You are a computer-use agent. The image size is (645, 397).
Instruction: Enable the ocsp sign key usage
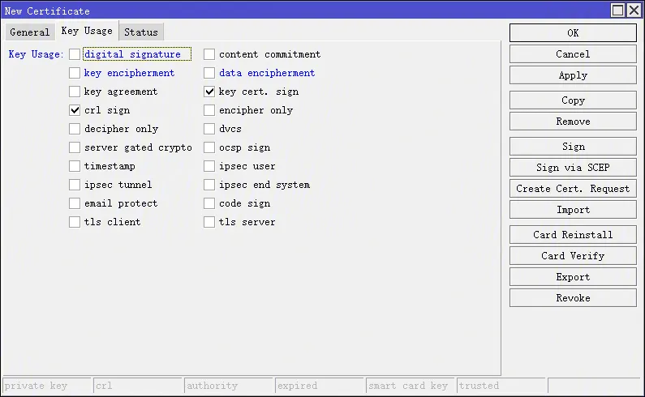[209, 147]
